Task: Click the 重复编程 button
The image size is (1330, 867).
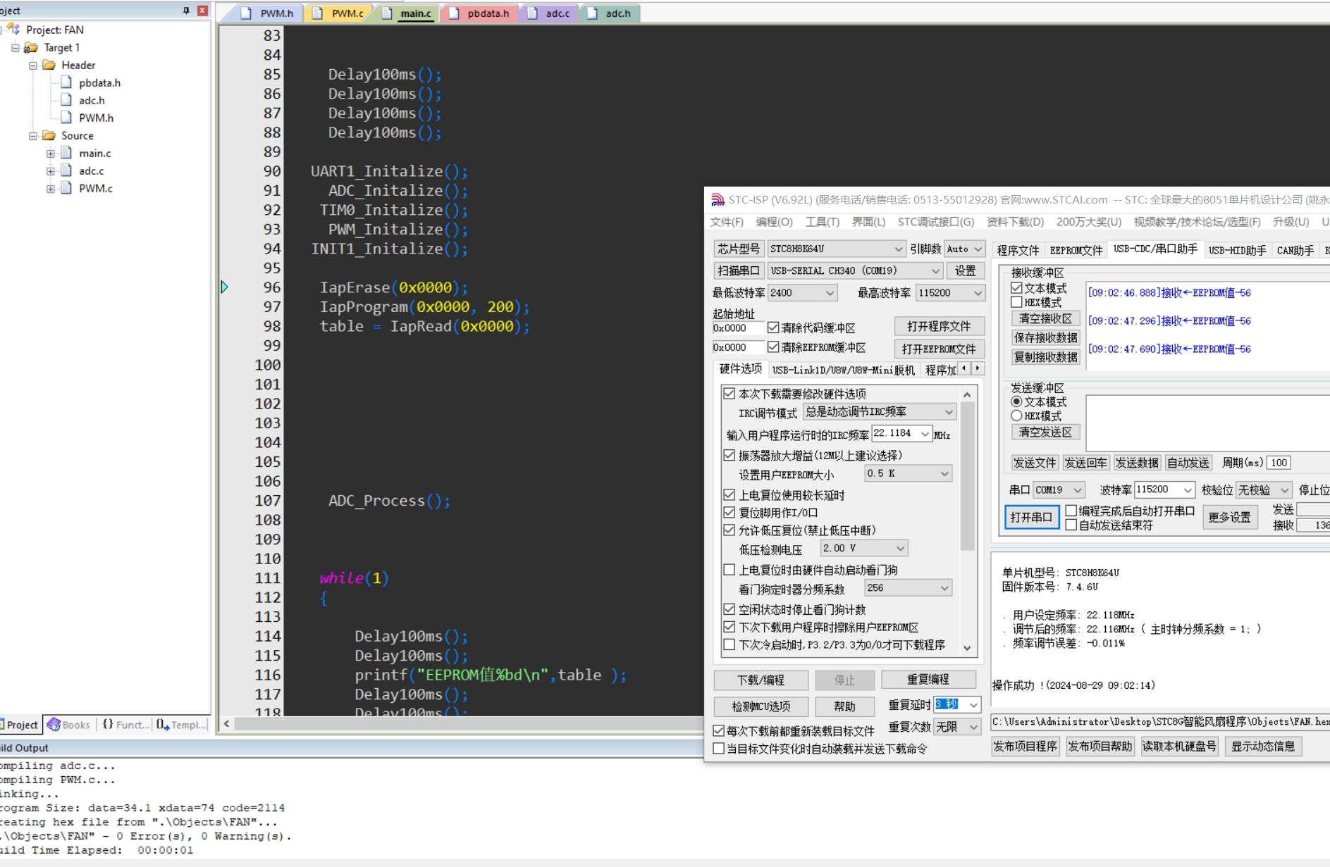Action: click(x=928, y=679)
